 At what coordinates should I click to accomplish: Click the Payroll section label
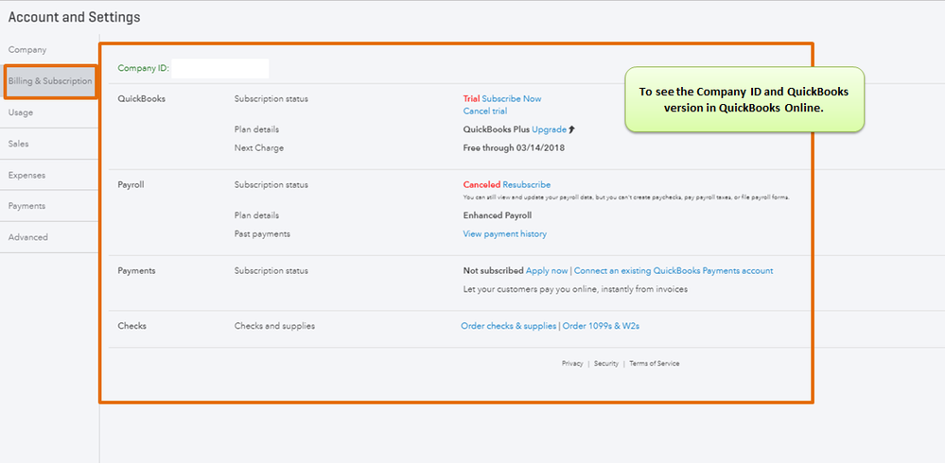131,185
